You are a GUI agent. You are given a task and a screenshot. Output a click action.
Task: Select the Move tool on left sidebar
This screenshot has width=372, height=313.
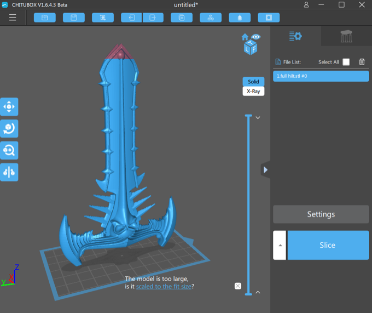pyautogui.click(x=9, y=107)
